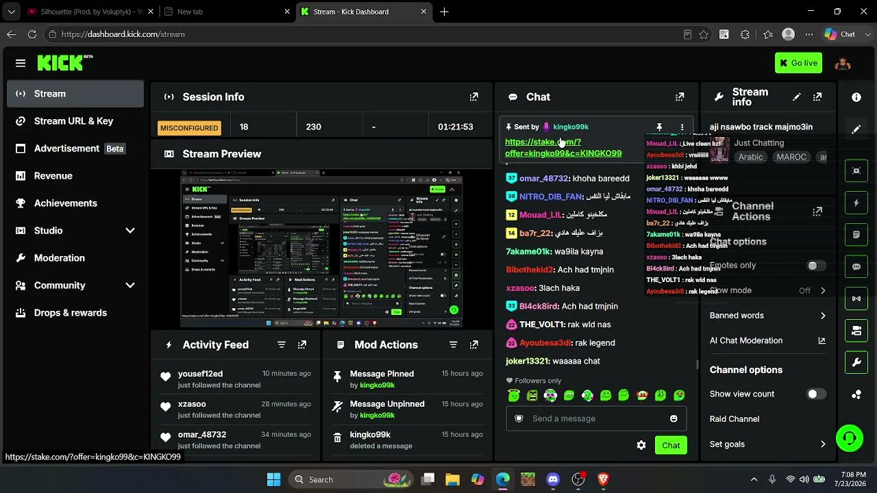Open the green headset support button
This screenshot has height=493, width=877.
click(x=850, y=438)
